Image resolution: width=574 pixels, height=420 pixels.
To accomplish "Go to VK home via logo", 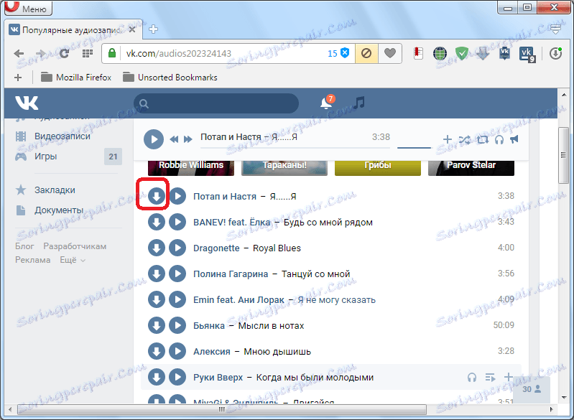I will [x=27, y=103].
